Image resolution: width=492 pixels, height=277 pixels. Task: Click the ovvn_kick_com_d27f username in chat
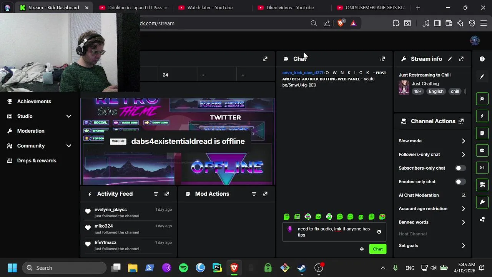pos(303,73)
